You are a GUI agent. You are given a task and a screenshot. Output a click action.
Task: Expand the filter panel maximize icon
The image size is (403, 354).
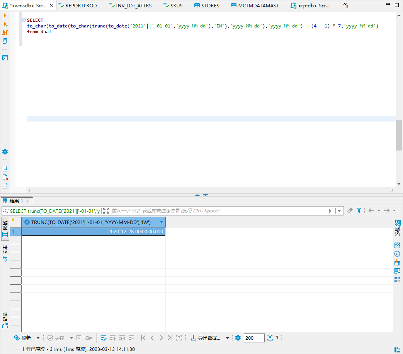(x=106, y=211)
